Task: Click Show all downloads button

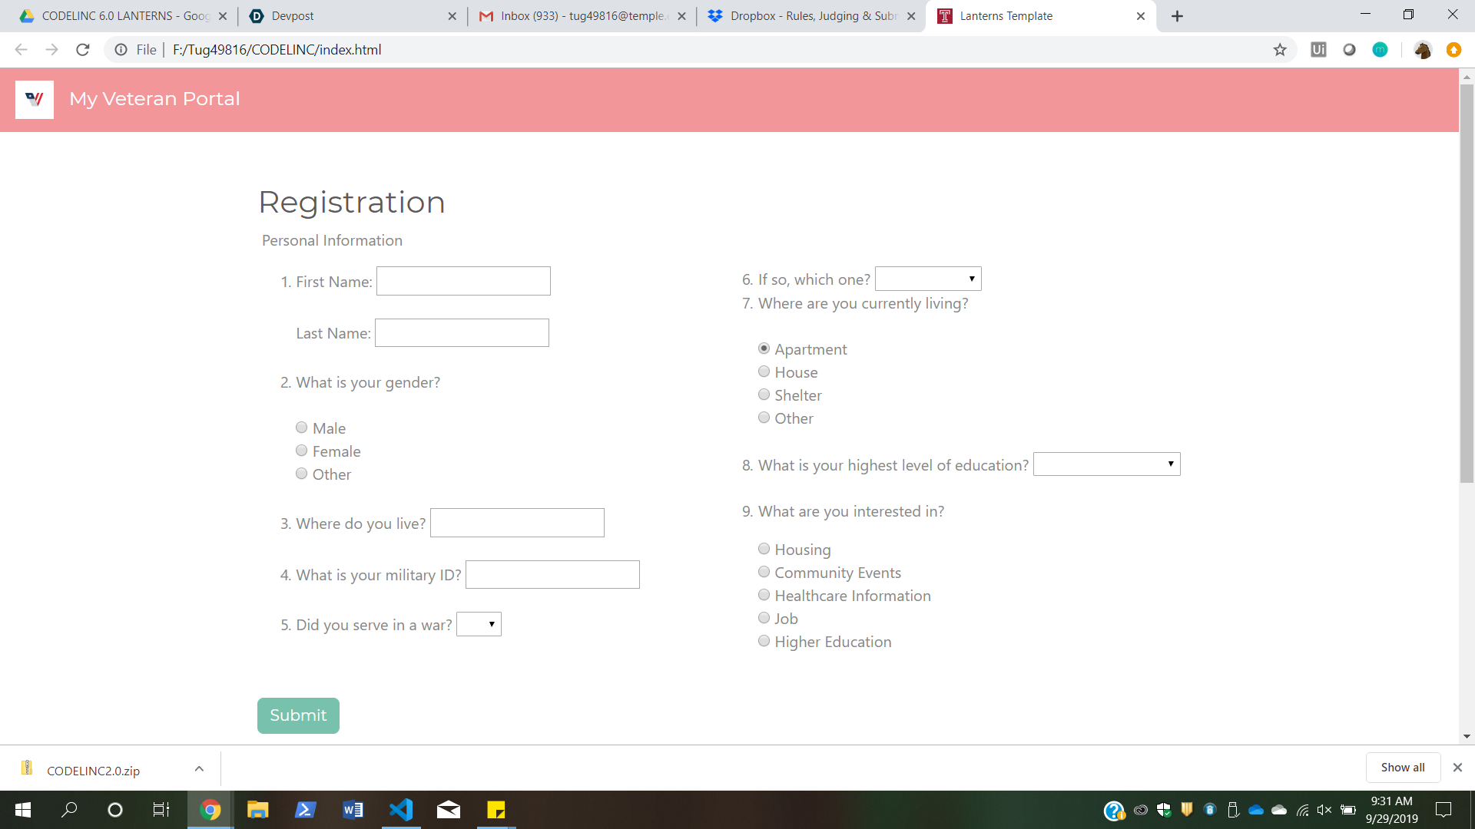Action: [1402, 768]
